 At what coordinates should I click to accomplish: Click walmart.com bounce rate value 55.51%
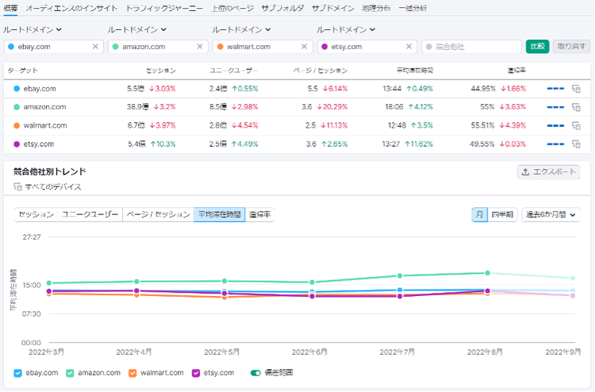tap(483, 125)
